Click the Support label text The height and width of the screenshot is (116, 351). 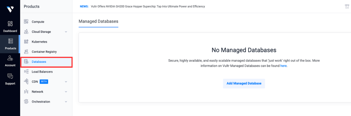pyautogui.click(x=10, y=83)
